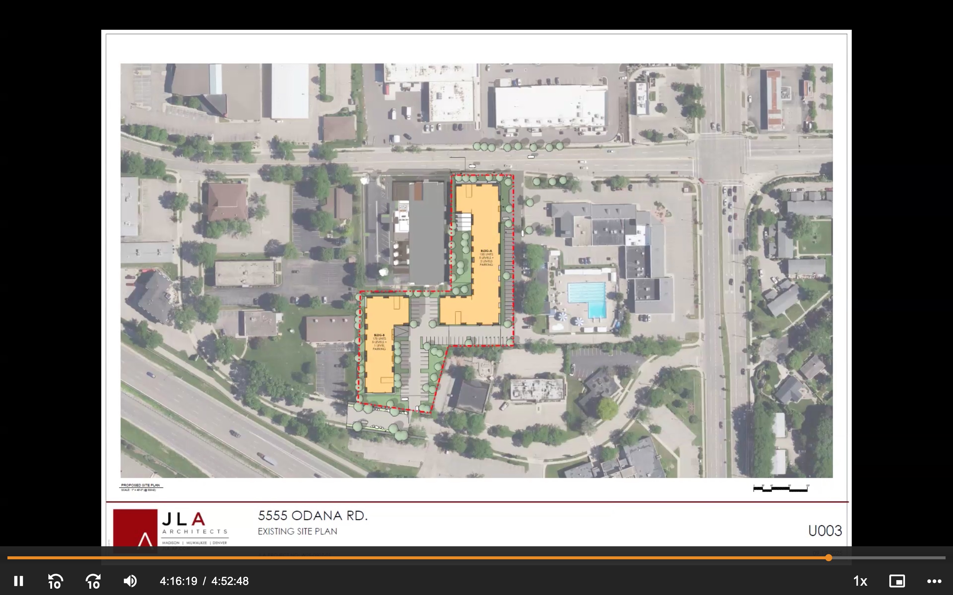Mute the video volume

click(x=130, y=581)
